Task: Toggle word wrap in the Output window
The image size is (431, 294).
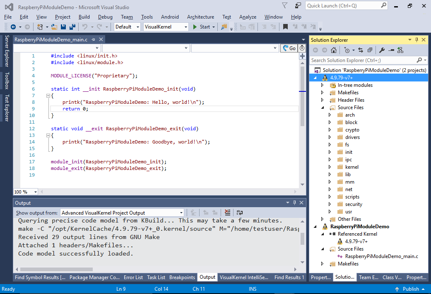Action: coord(240,213)
